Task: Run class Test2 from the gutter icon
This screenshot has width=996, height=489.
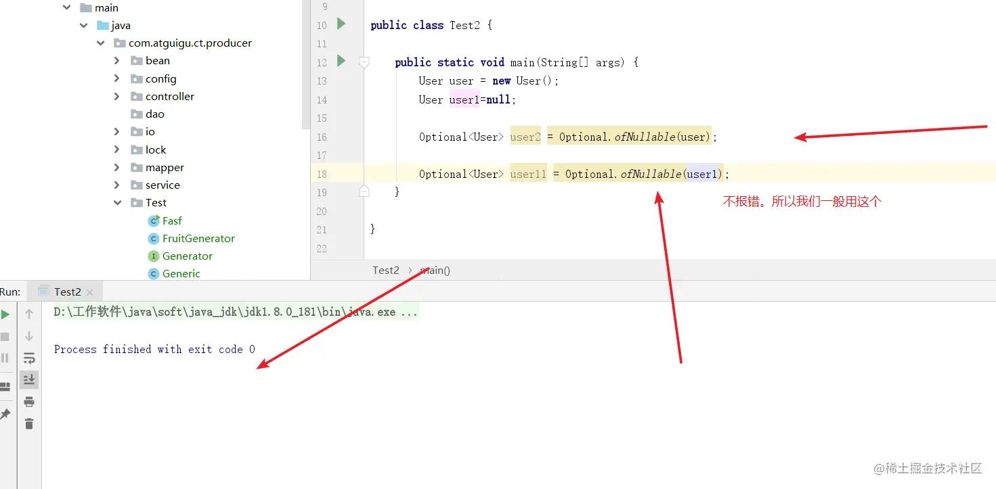Action: coord(341,24)
